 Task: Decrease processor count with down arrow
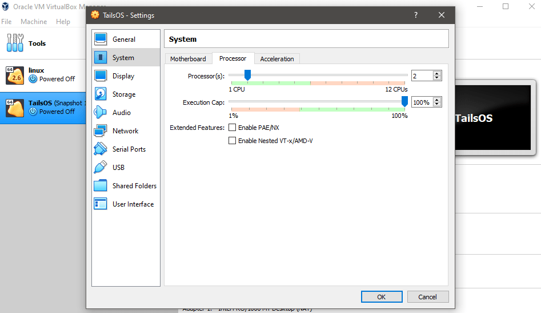coord(437,78)
